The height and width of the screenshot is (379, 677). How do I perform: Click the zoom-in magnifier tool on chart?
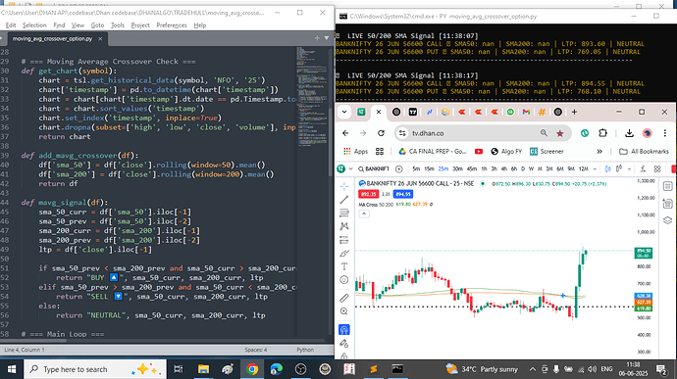tap(344, 311)
